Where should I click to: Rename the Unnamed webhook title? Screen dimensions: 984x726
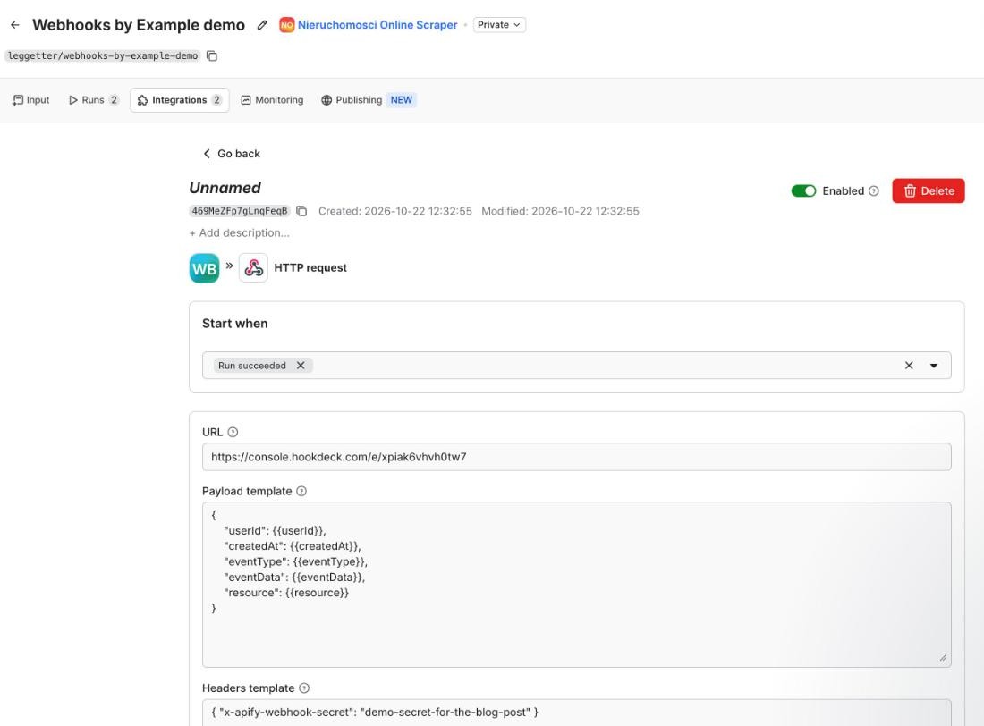point(225,188)
